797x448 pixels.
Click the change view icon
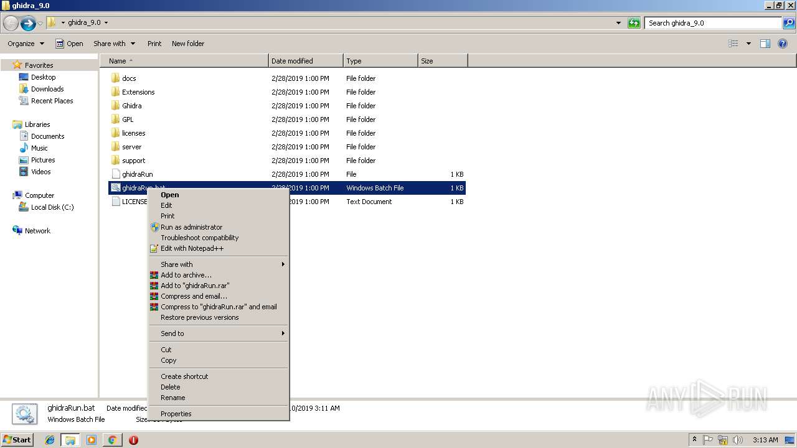[733, 44]
